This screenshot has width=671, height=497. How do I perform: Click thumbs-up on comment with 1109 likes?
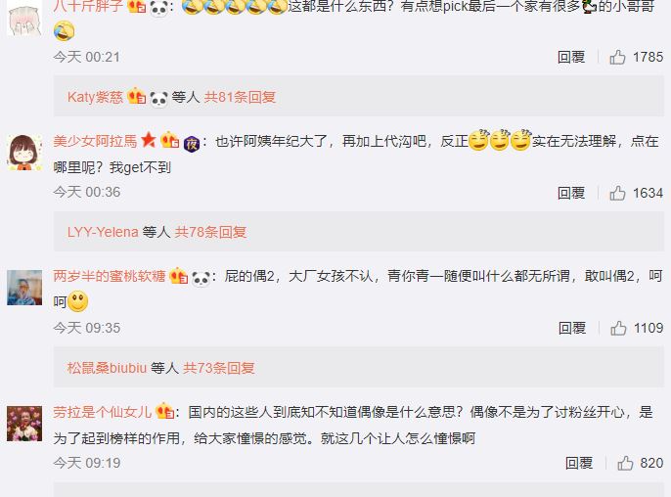pos(618,329)
